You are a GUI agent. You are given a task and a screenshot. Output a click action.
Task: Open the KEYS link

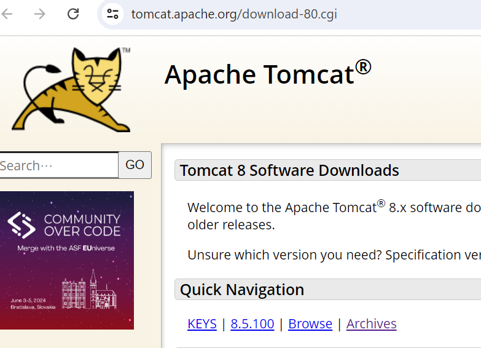click(202, 324)
